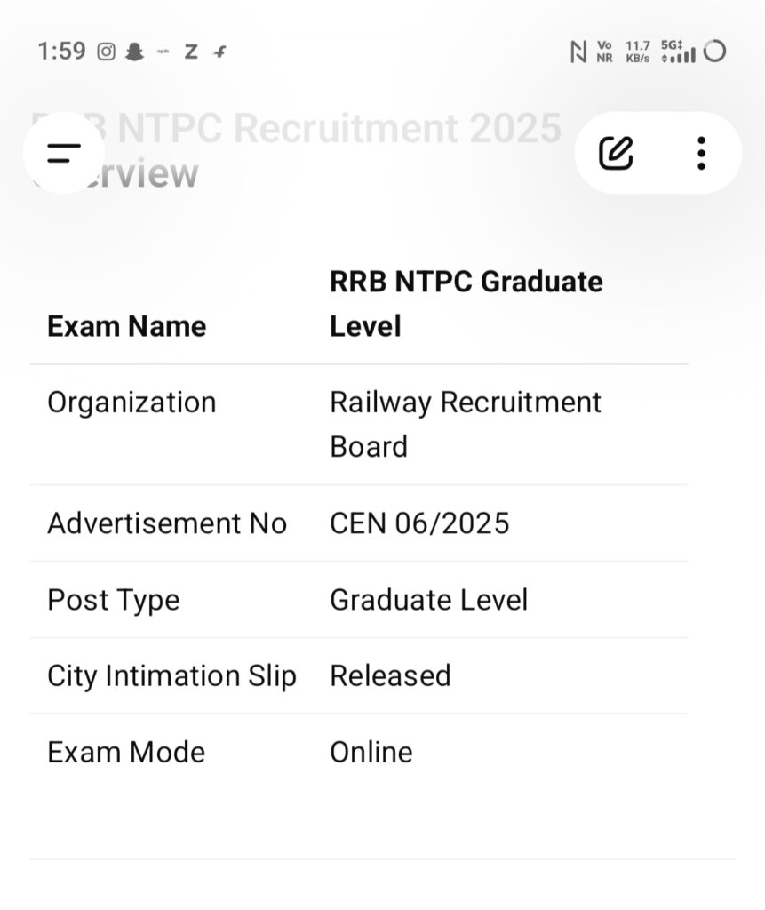Tap the 1:59 clock time

(x=61, y=52)
